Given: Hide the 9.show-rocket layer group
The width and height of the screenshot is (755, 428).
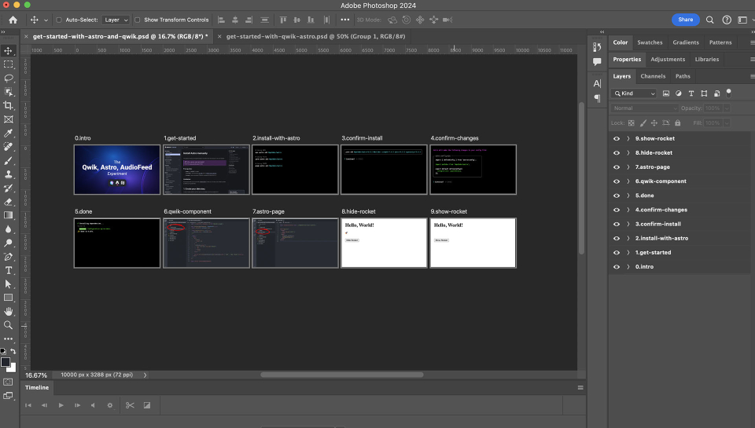Looking at the screenshot, I should [617, 138].
